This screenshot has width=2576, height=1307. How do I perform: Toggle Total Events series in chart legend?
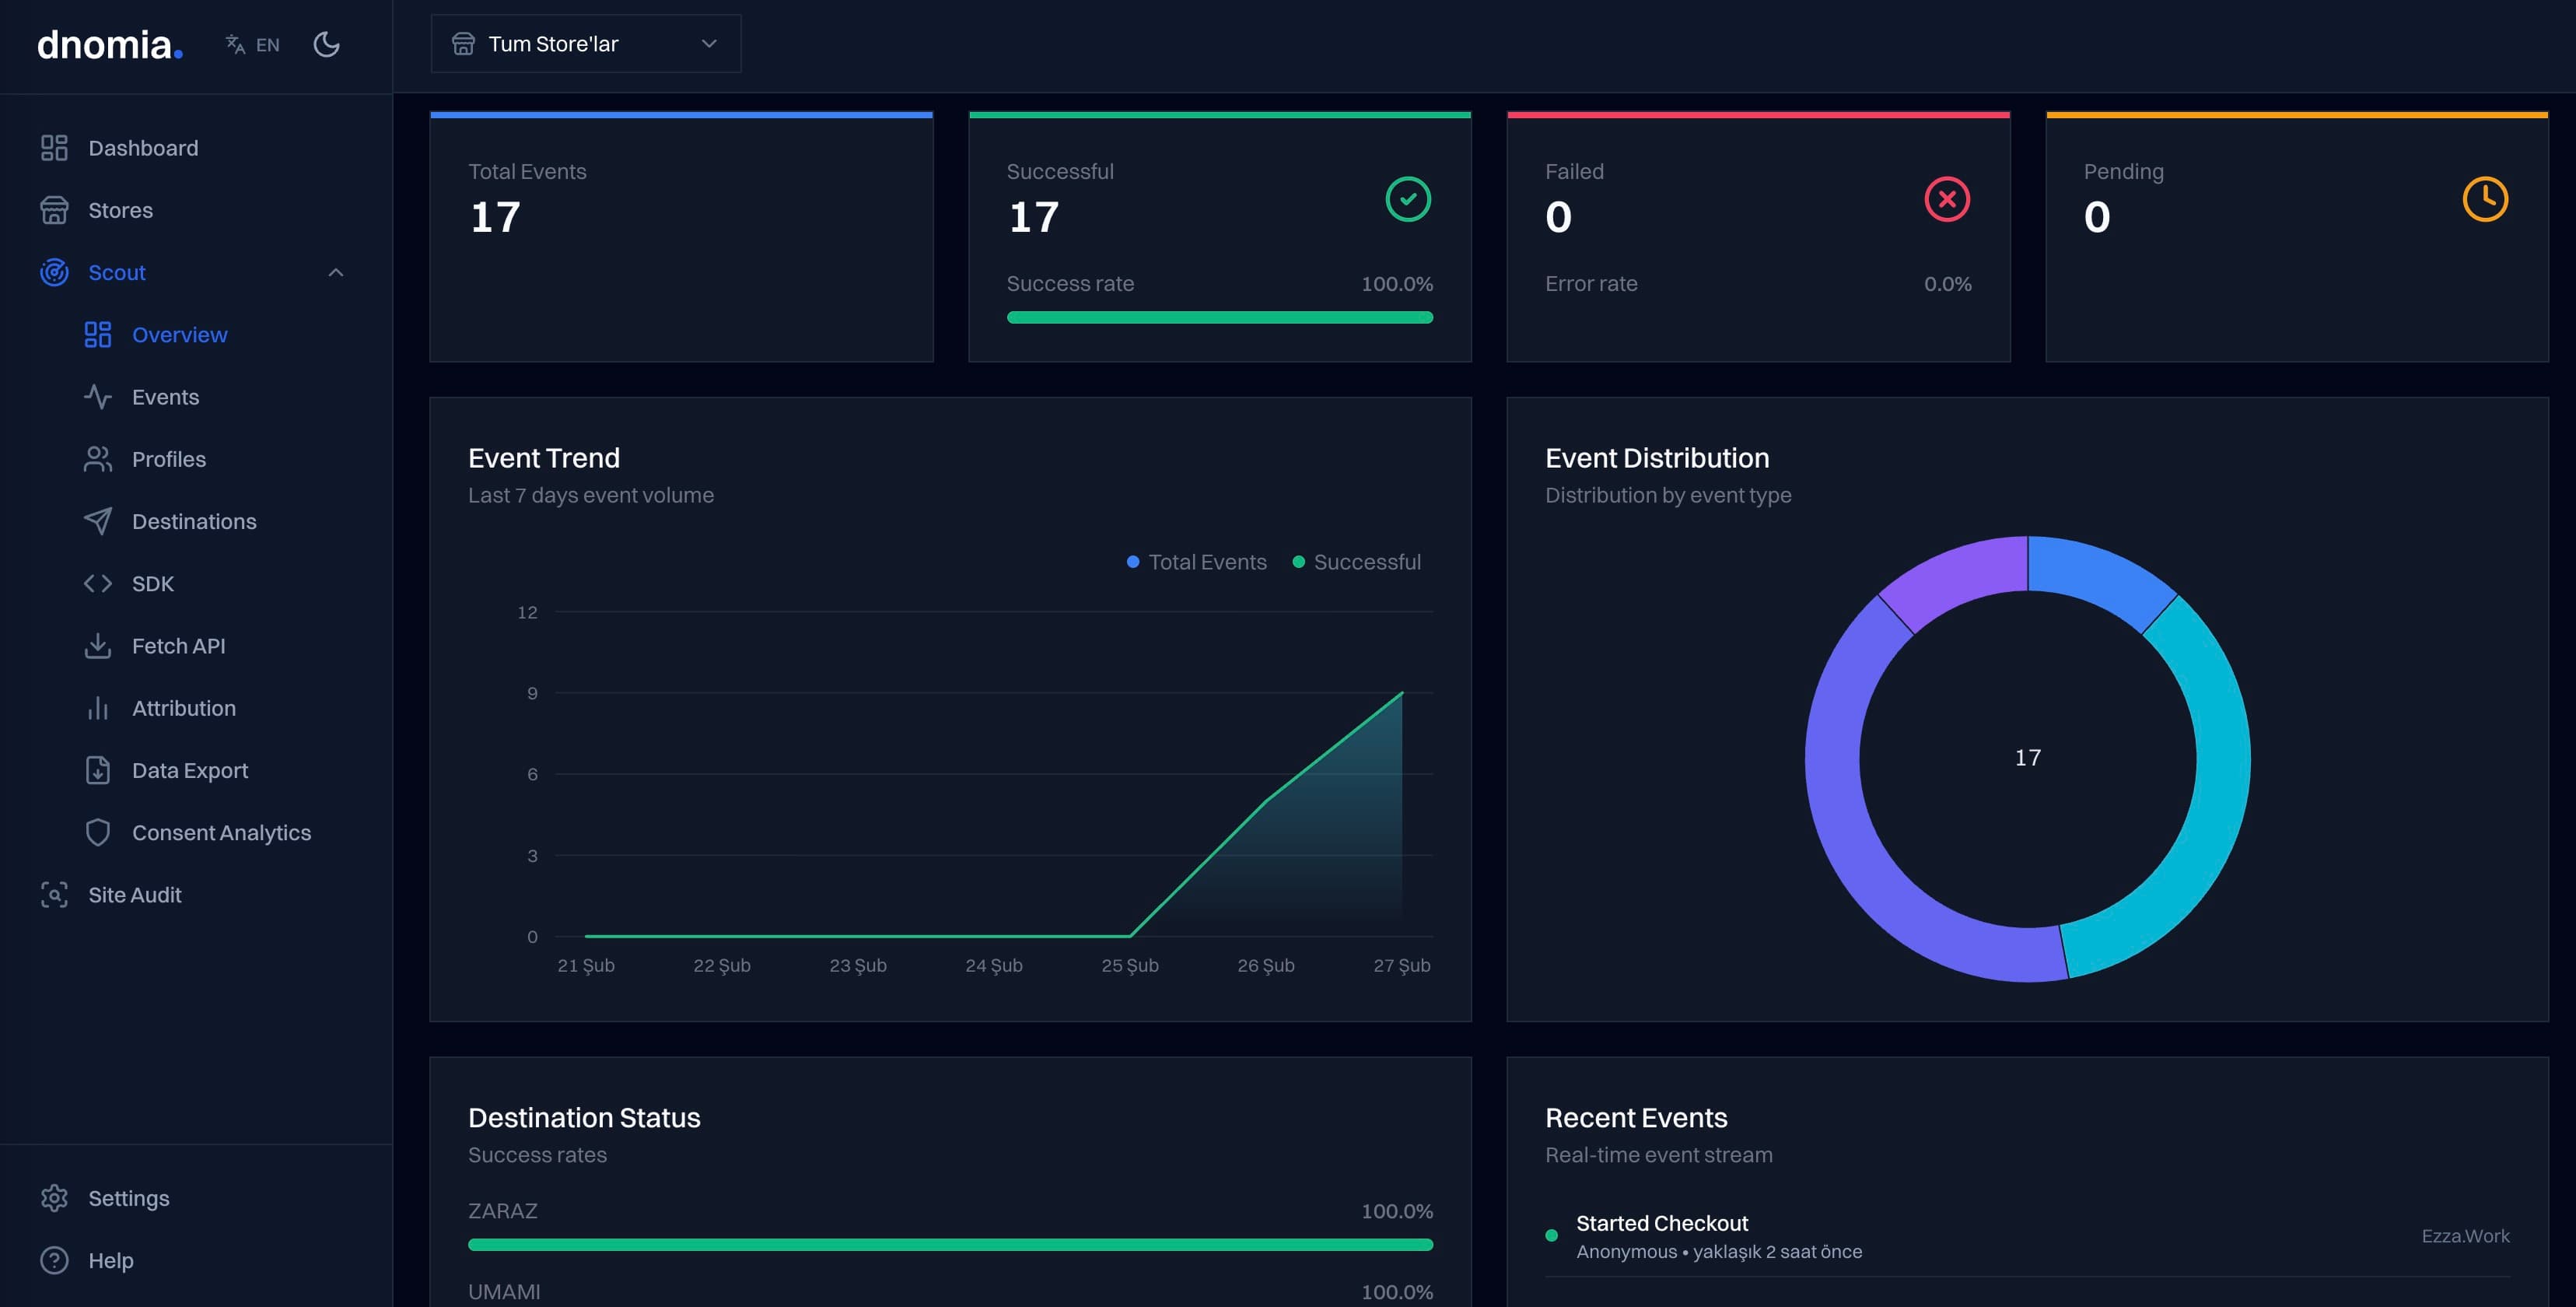point(1196,562)
